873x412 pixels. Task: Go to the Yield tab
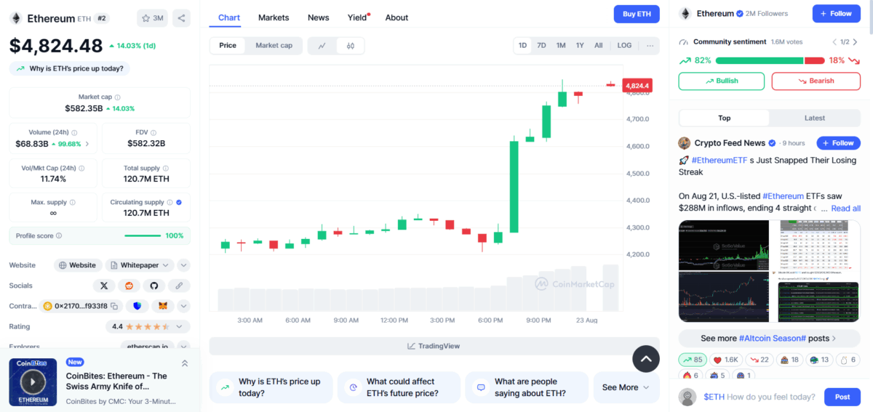(x=358, y=17)
